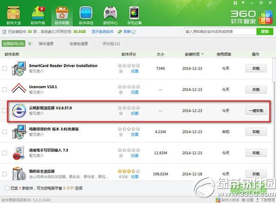Toggle the 已选 select-all checkbox at bottom
276x203 pixels.
pos(7,188)
